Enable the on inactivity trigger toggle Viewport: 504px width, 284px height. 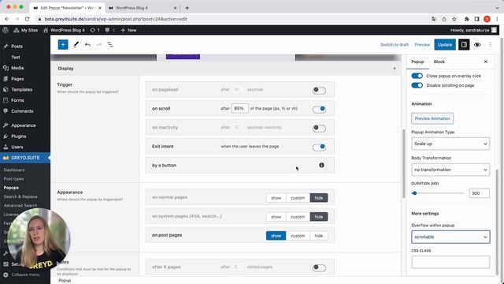(319, 128)
